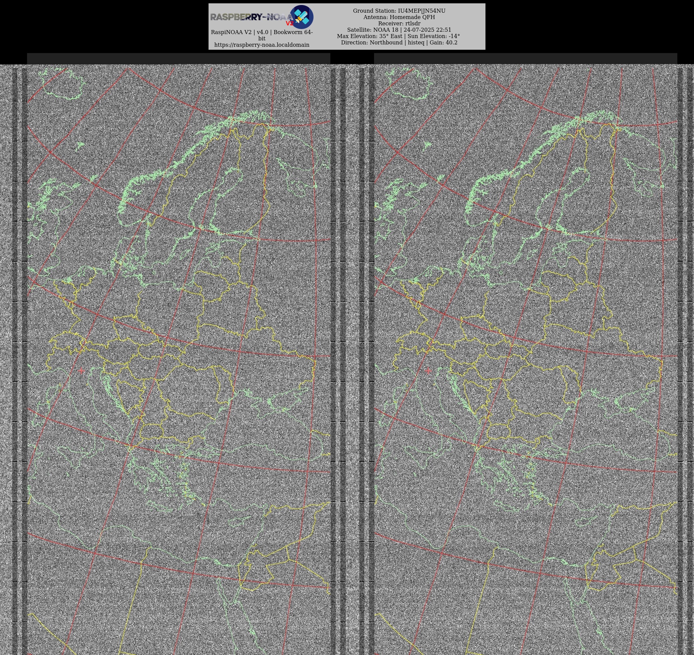The image size is (694, 655).
Task: Open the https://raspberry-noaa.localdomain URL text
Action: 262,45
